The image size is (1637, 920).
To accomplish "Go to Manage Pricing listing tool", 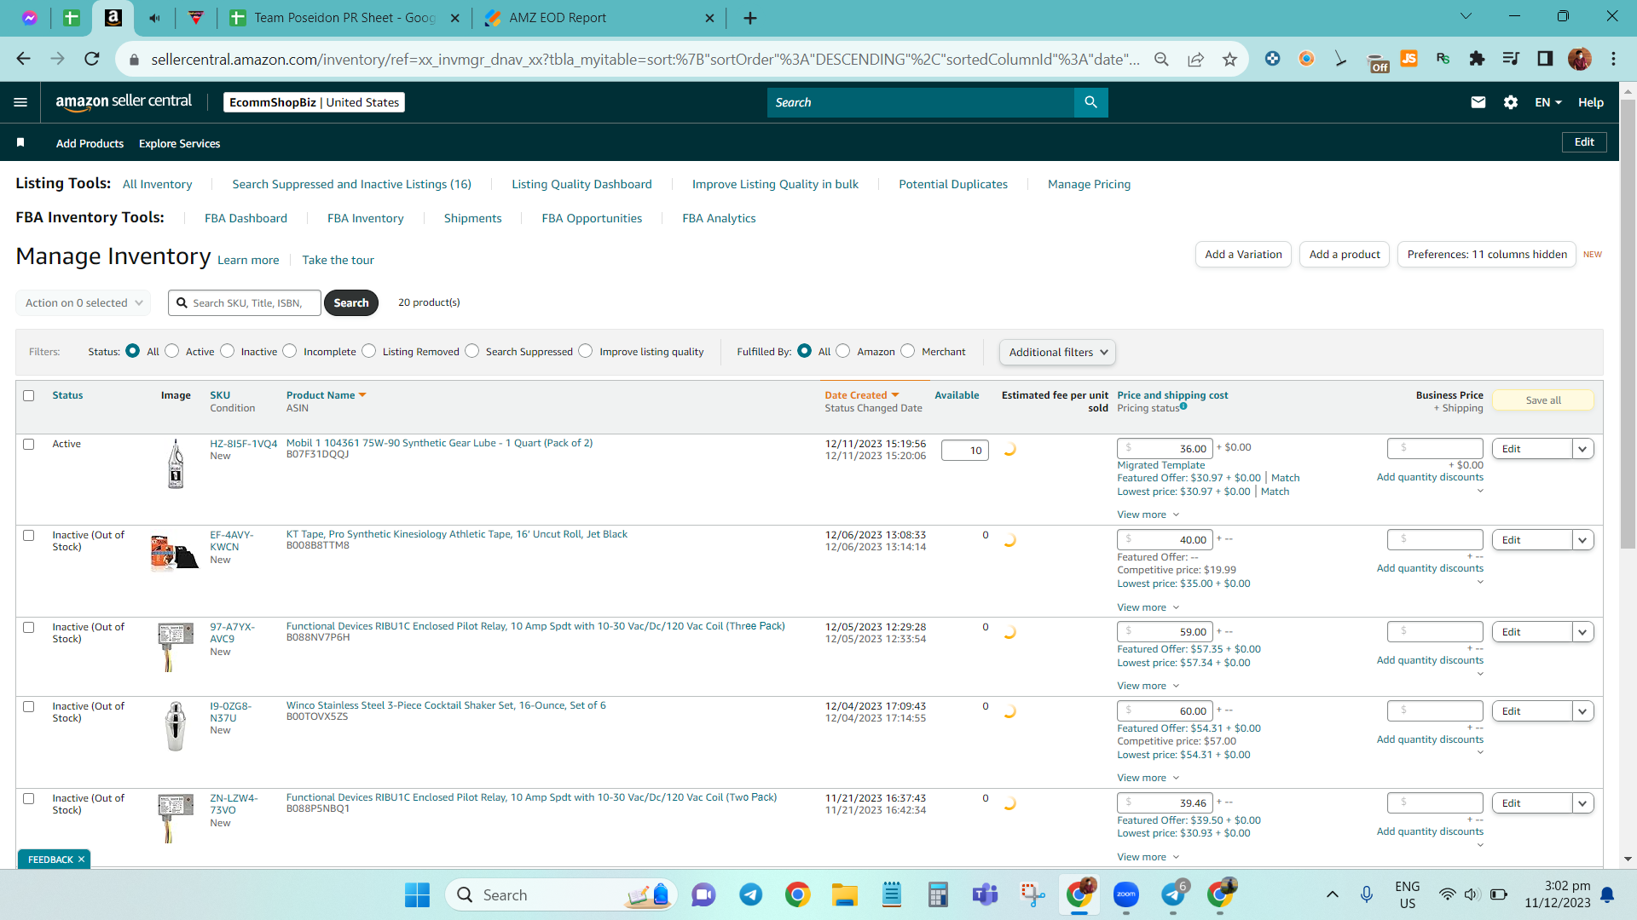I will point(1089,184).
